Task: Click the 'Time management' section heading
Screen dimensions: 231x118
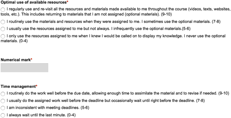Action: pos(18,86)
